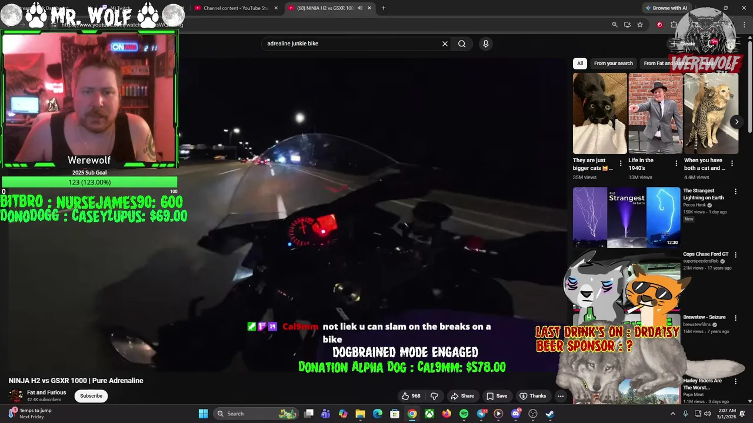Screen dimensions: 753x423
Task: Dislike the video with thumbs down
Action: tap(434, 396)
